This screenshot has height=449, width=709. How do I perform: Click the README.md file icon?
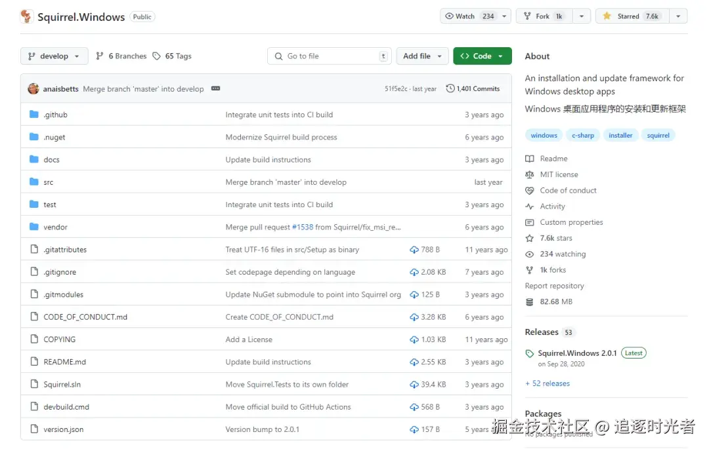[34, 362]
